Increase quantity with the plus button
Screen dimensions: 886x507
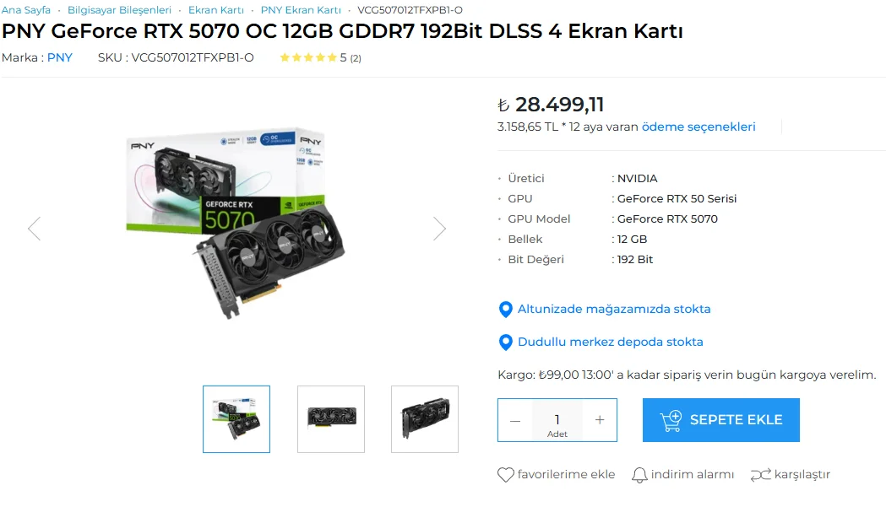click(600, 420)
